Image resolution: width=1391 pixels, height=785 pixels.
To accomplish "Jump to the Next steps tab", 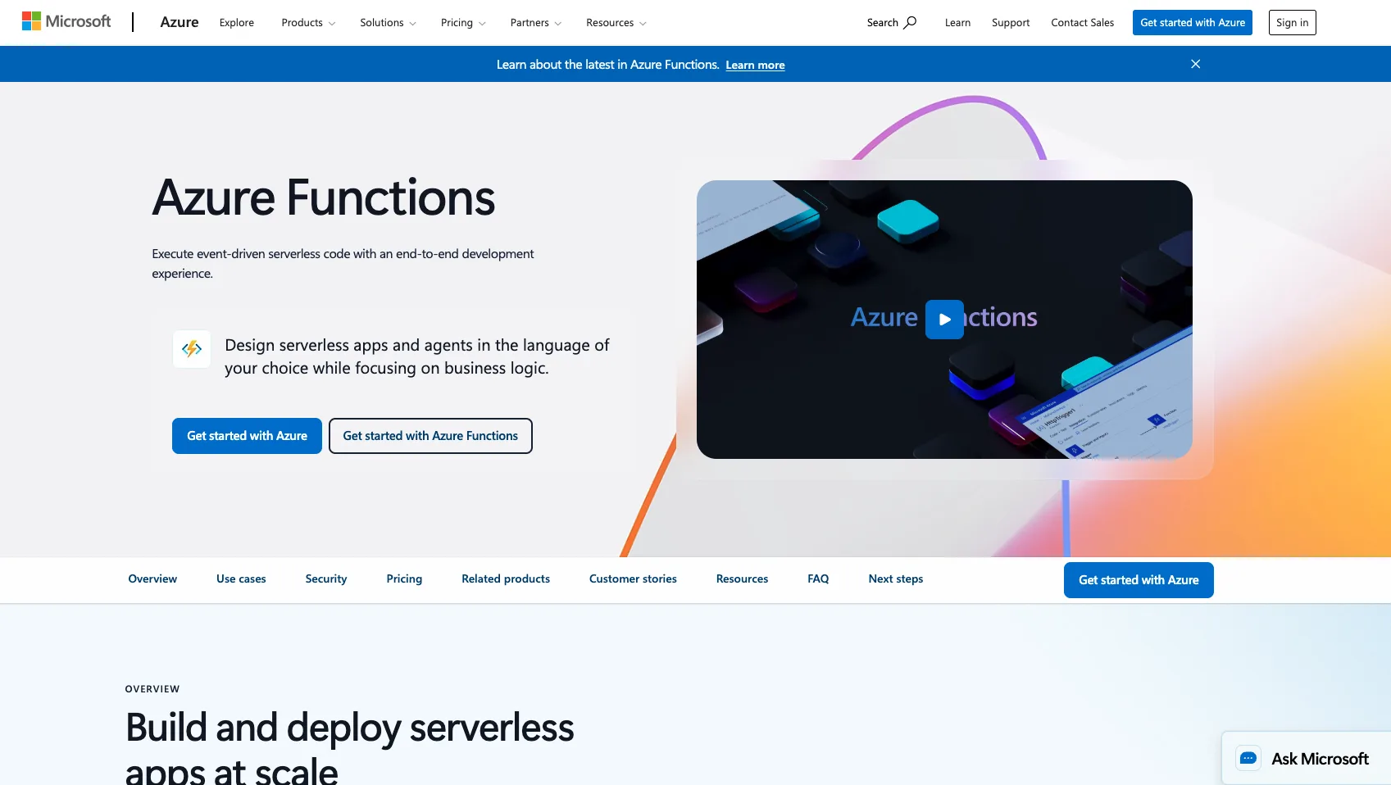I will [896, 579].
